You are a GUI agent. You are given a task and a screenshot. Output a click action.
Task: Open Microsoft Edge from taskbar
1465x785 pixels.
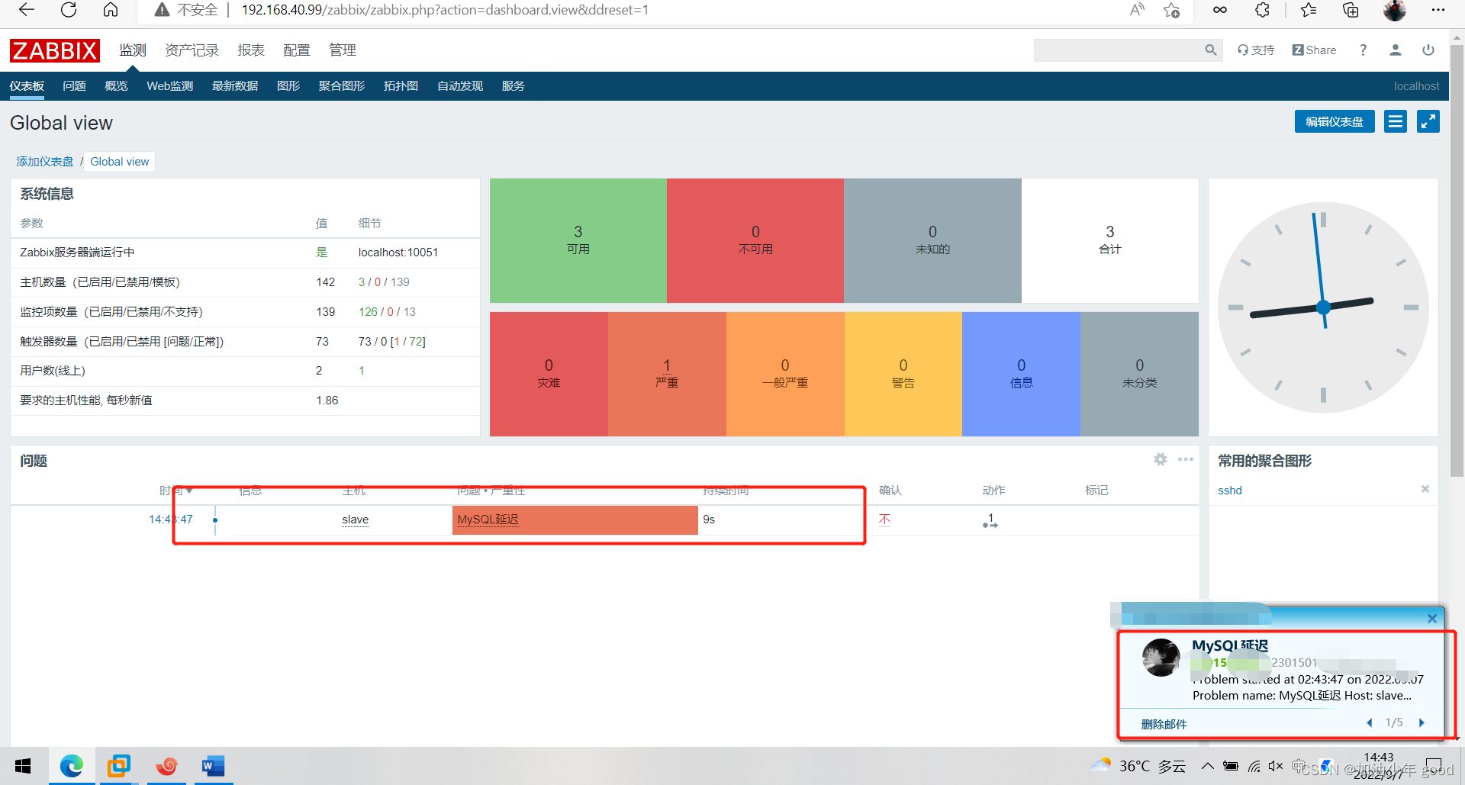point(72,766)
